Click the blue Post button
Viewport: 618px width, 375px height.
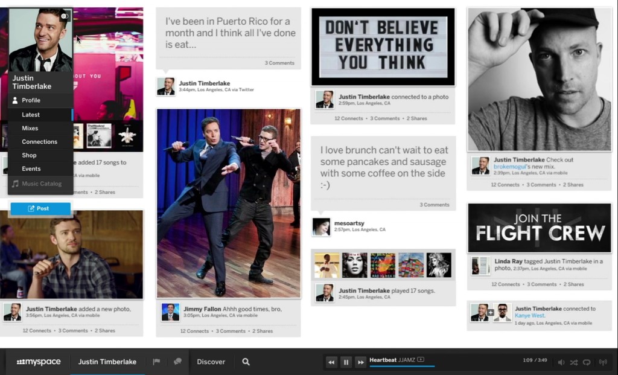40,208
